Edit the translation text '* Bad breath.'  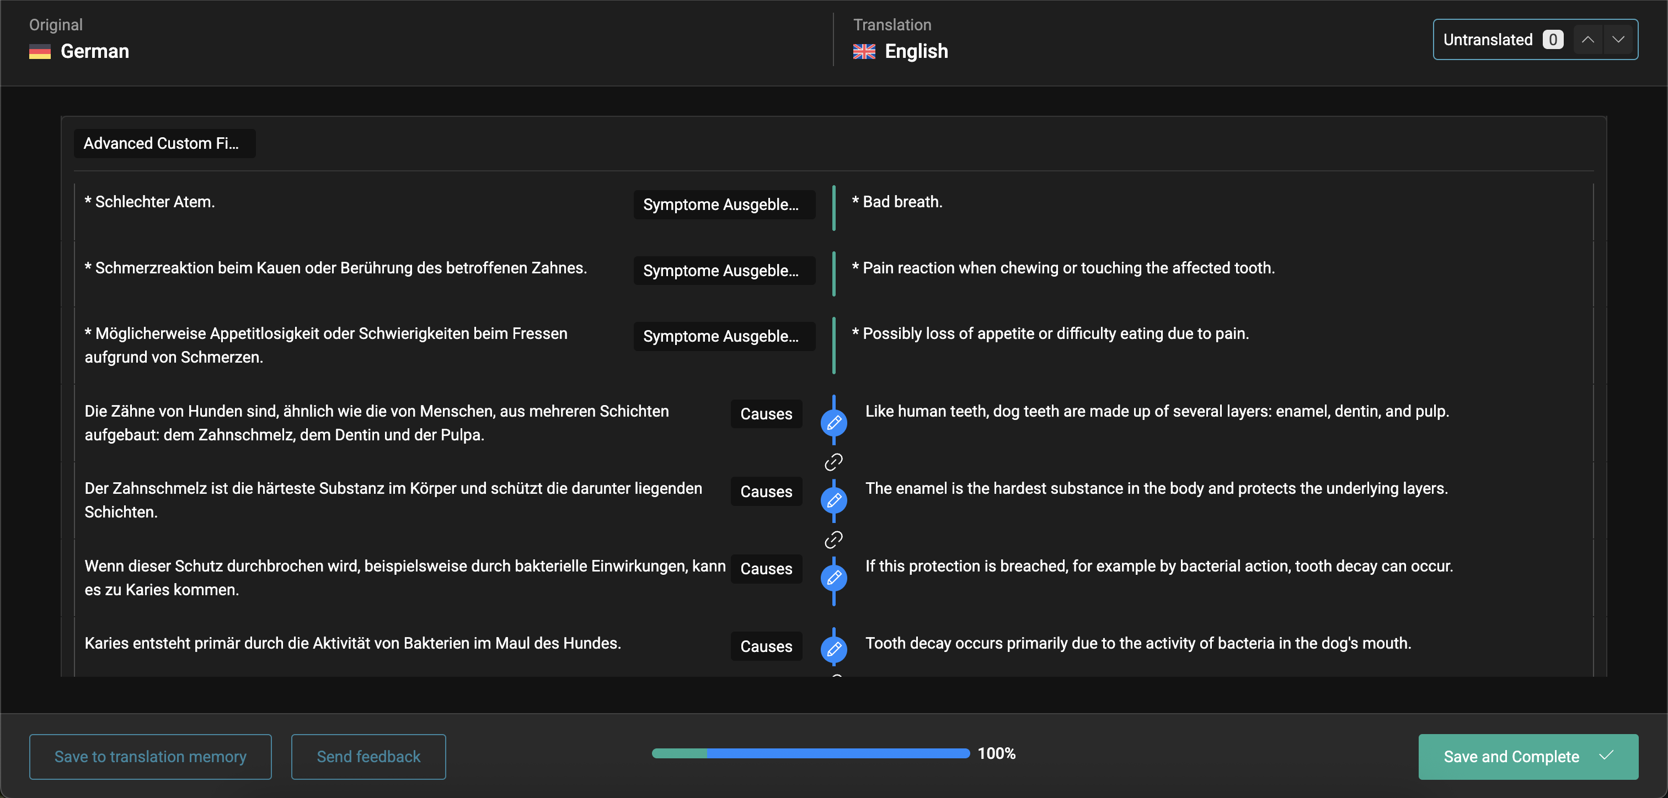click(897, 202)
